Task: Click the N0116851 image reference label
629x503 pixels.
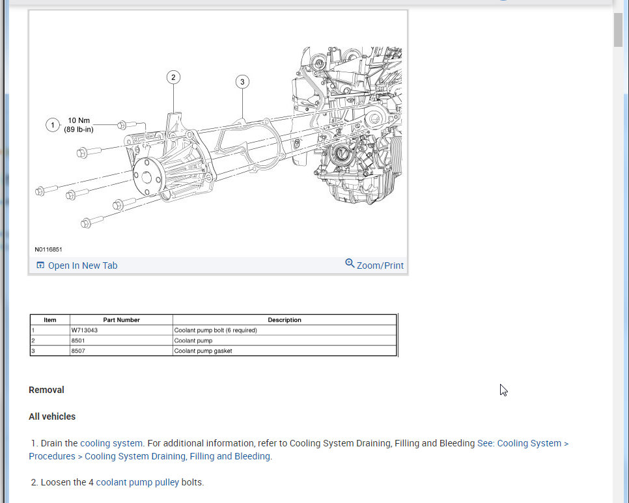Action: coord(48,249)
